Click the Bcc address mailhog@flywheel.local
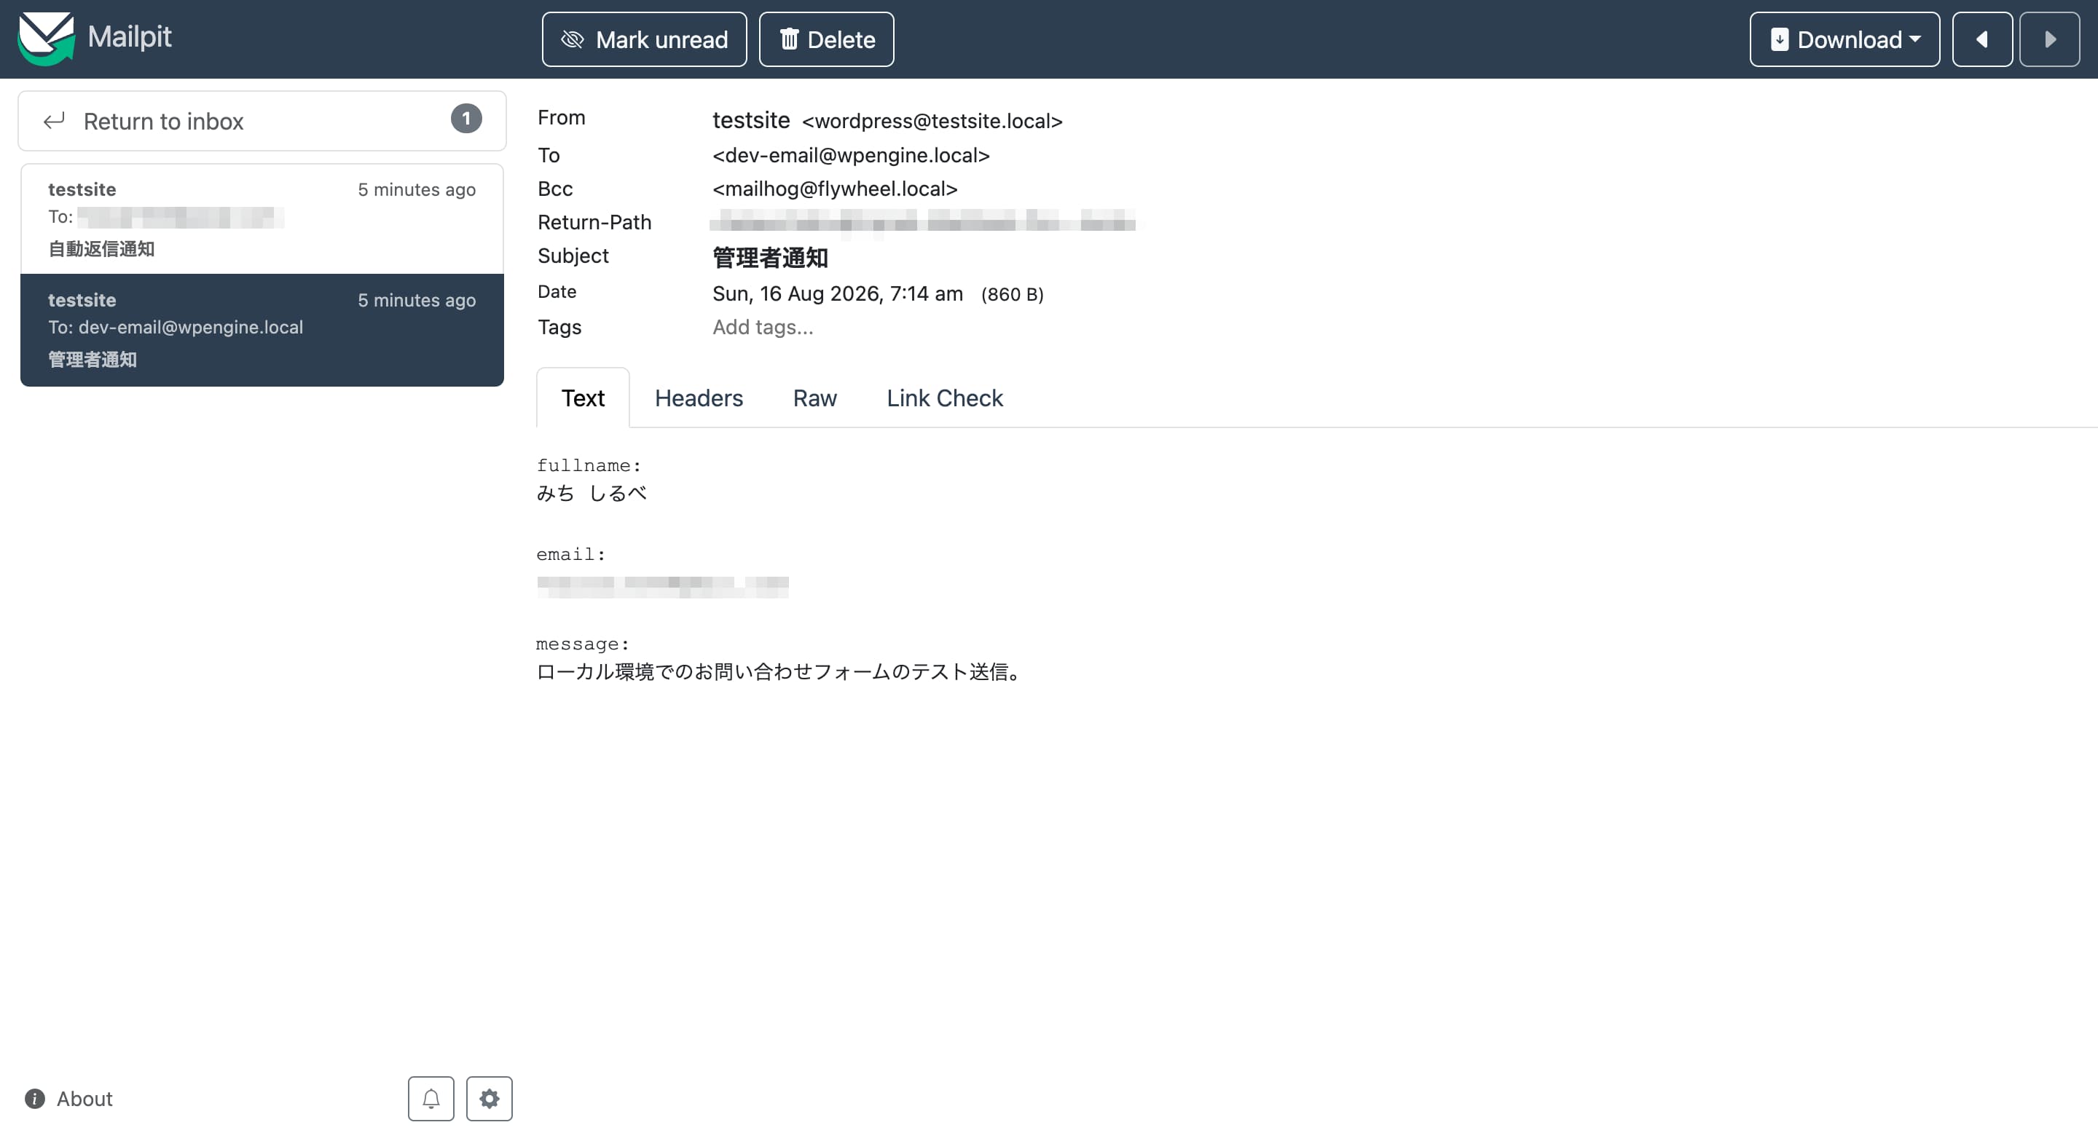The width and height of the screenshot is (2098, 1133). tap(834, 189)
